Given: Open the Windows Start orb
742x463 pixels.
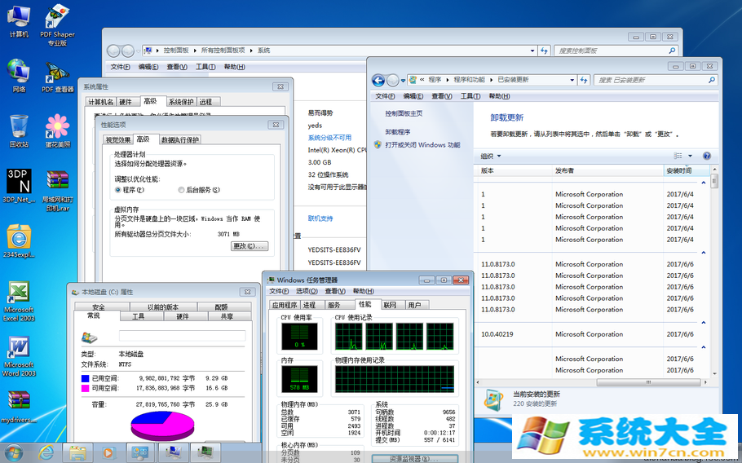Looking at the screenshot, I should pos(13,453).
